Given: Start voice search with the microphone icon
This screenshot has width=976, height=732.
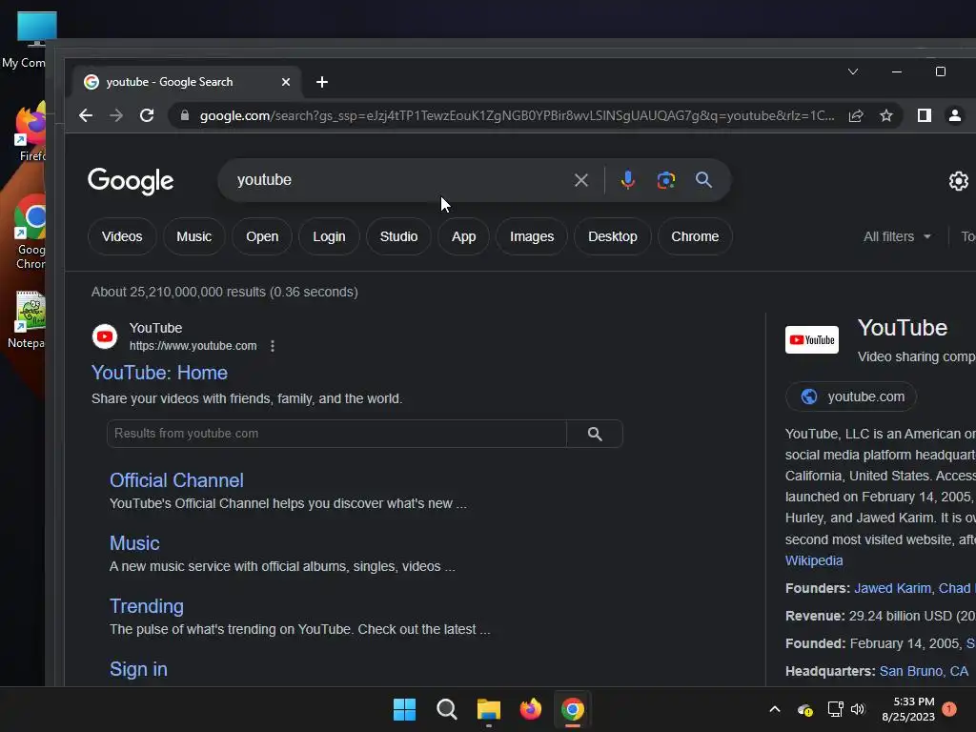Looking at the screenshot, I should [627, 180].
